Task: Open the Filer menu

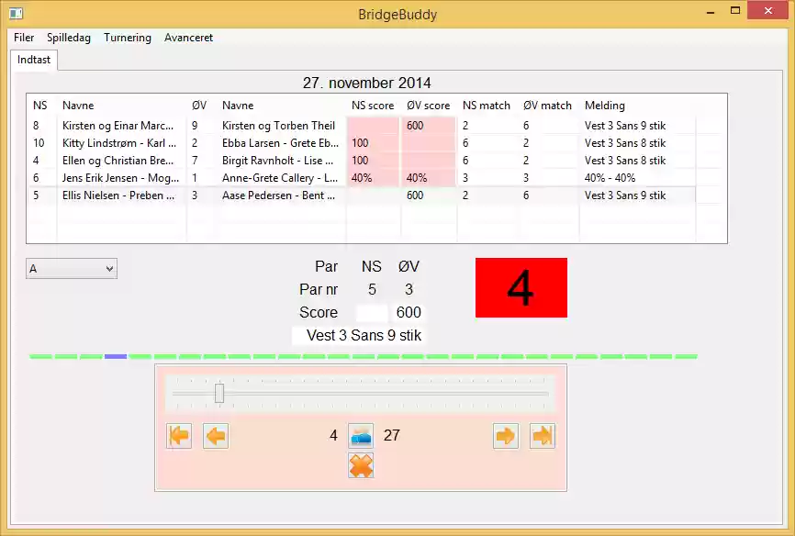Action: pyautogui.click(x=23, y=38)
